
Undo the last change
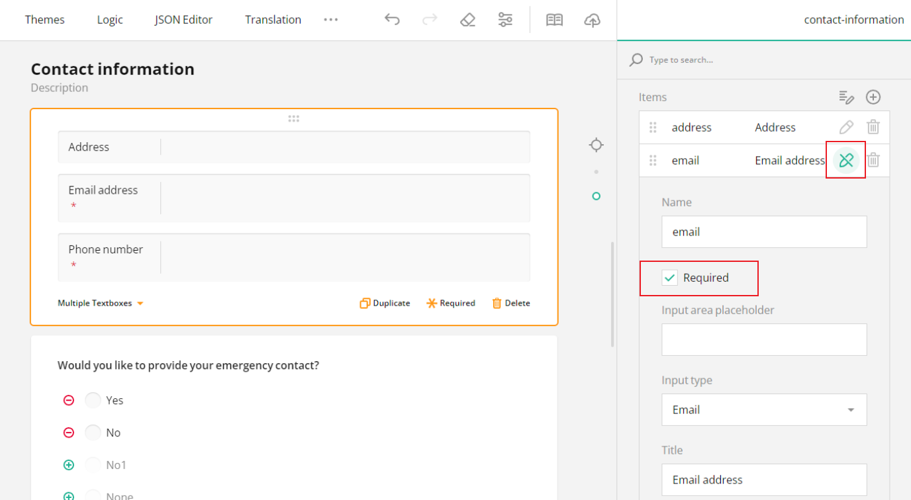[392, 20]
